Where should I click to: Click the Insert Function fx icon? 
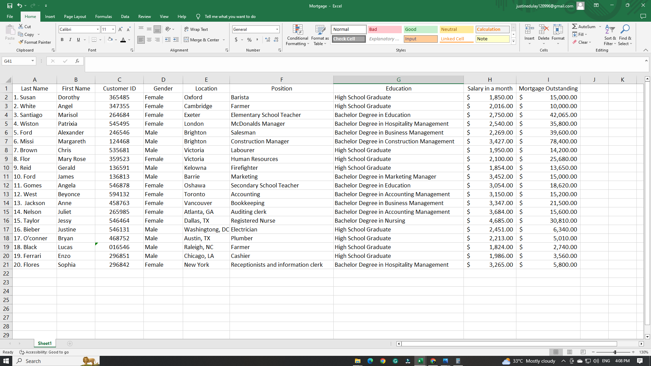(x=77, y=61)
